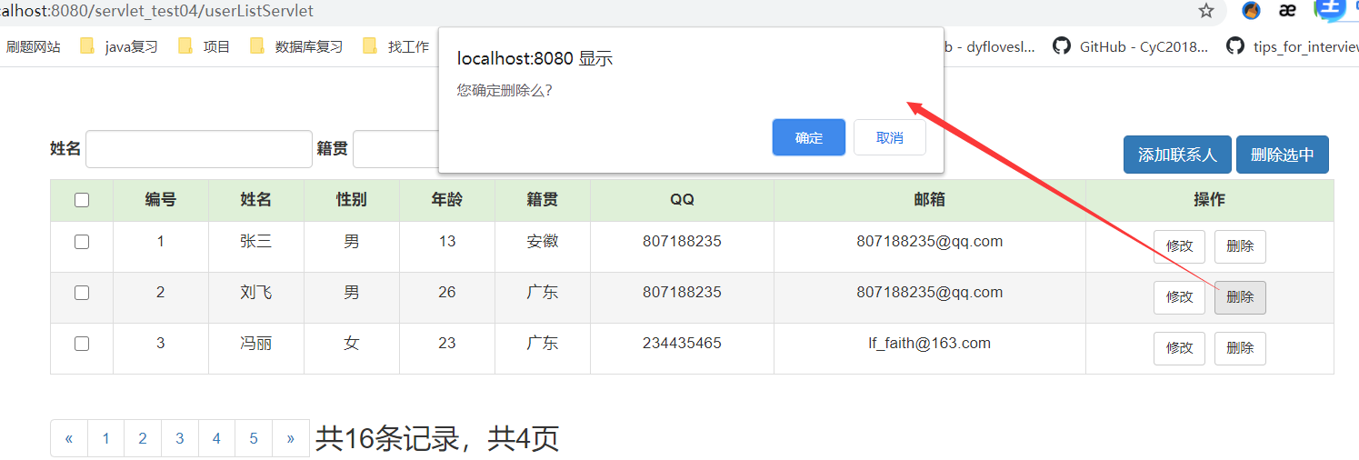Viewport: 1359px width, 460px height.
Task: Check the checkbox for row 冯丽
Action: 82,344
